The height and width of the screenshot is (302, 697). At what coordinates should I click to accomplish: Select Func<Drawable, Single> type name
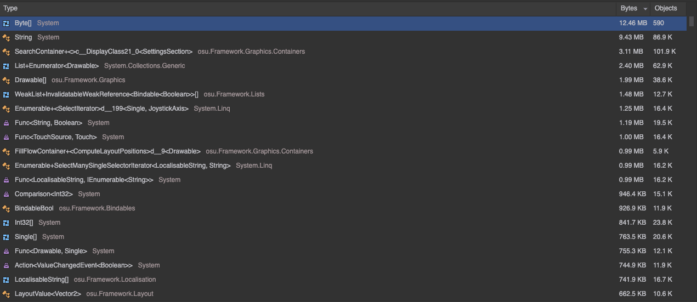click(51, 251)
